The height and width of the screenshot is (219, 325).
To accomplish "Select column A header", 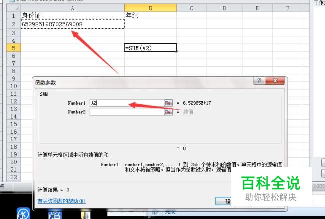I will 73,8.
